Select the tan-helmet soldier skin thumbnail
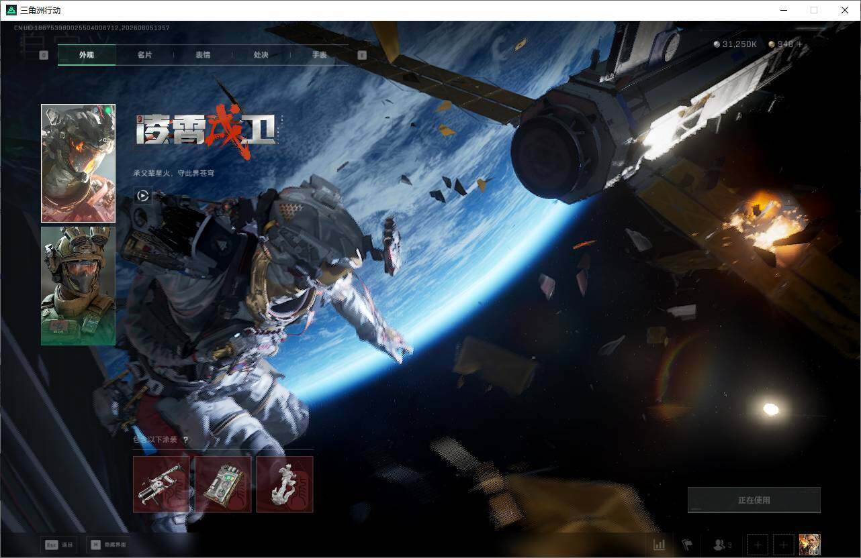This screenshot has height=558, width=861. [x=78, y=286]
